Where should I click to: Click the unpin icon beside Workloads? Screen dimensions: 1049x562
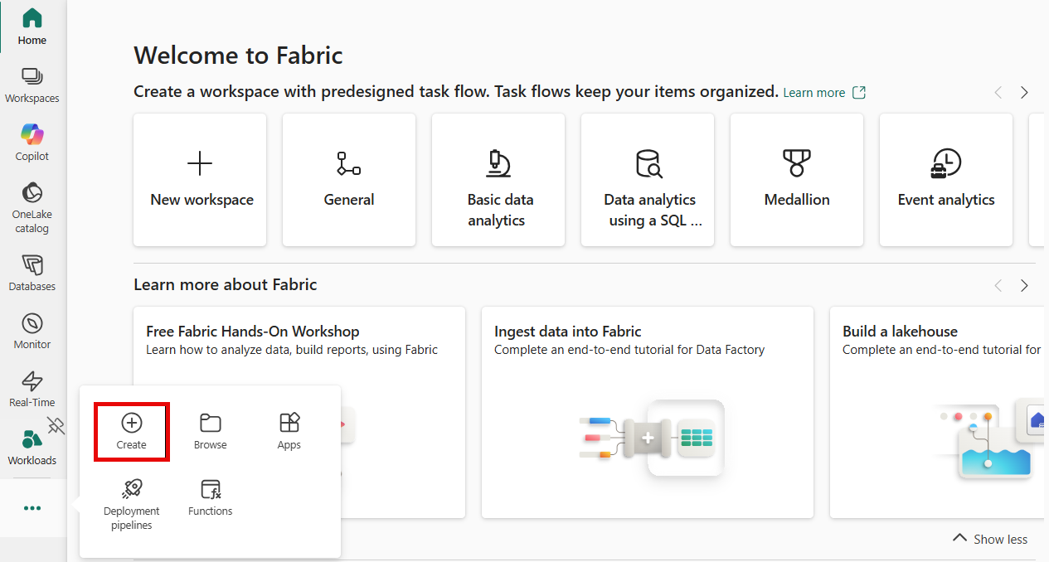pyautogui.click(x=56, y=426)
